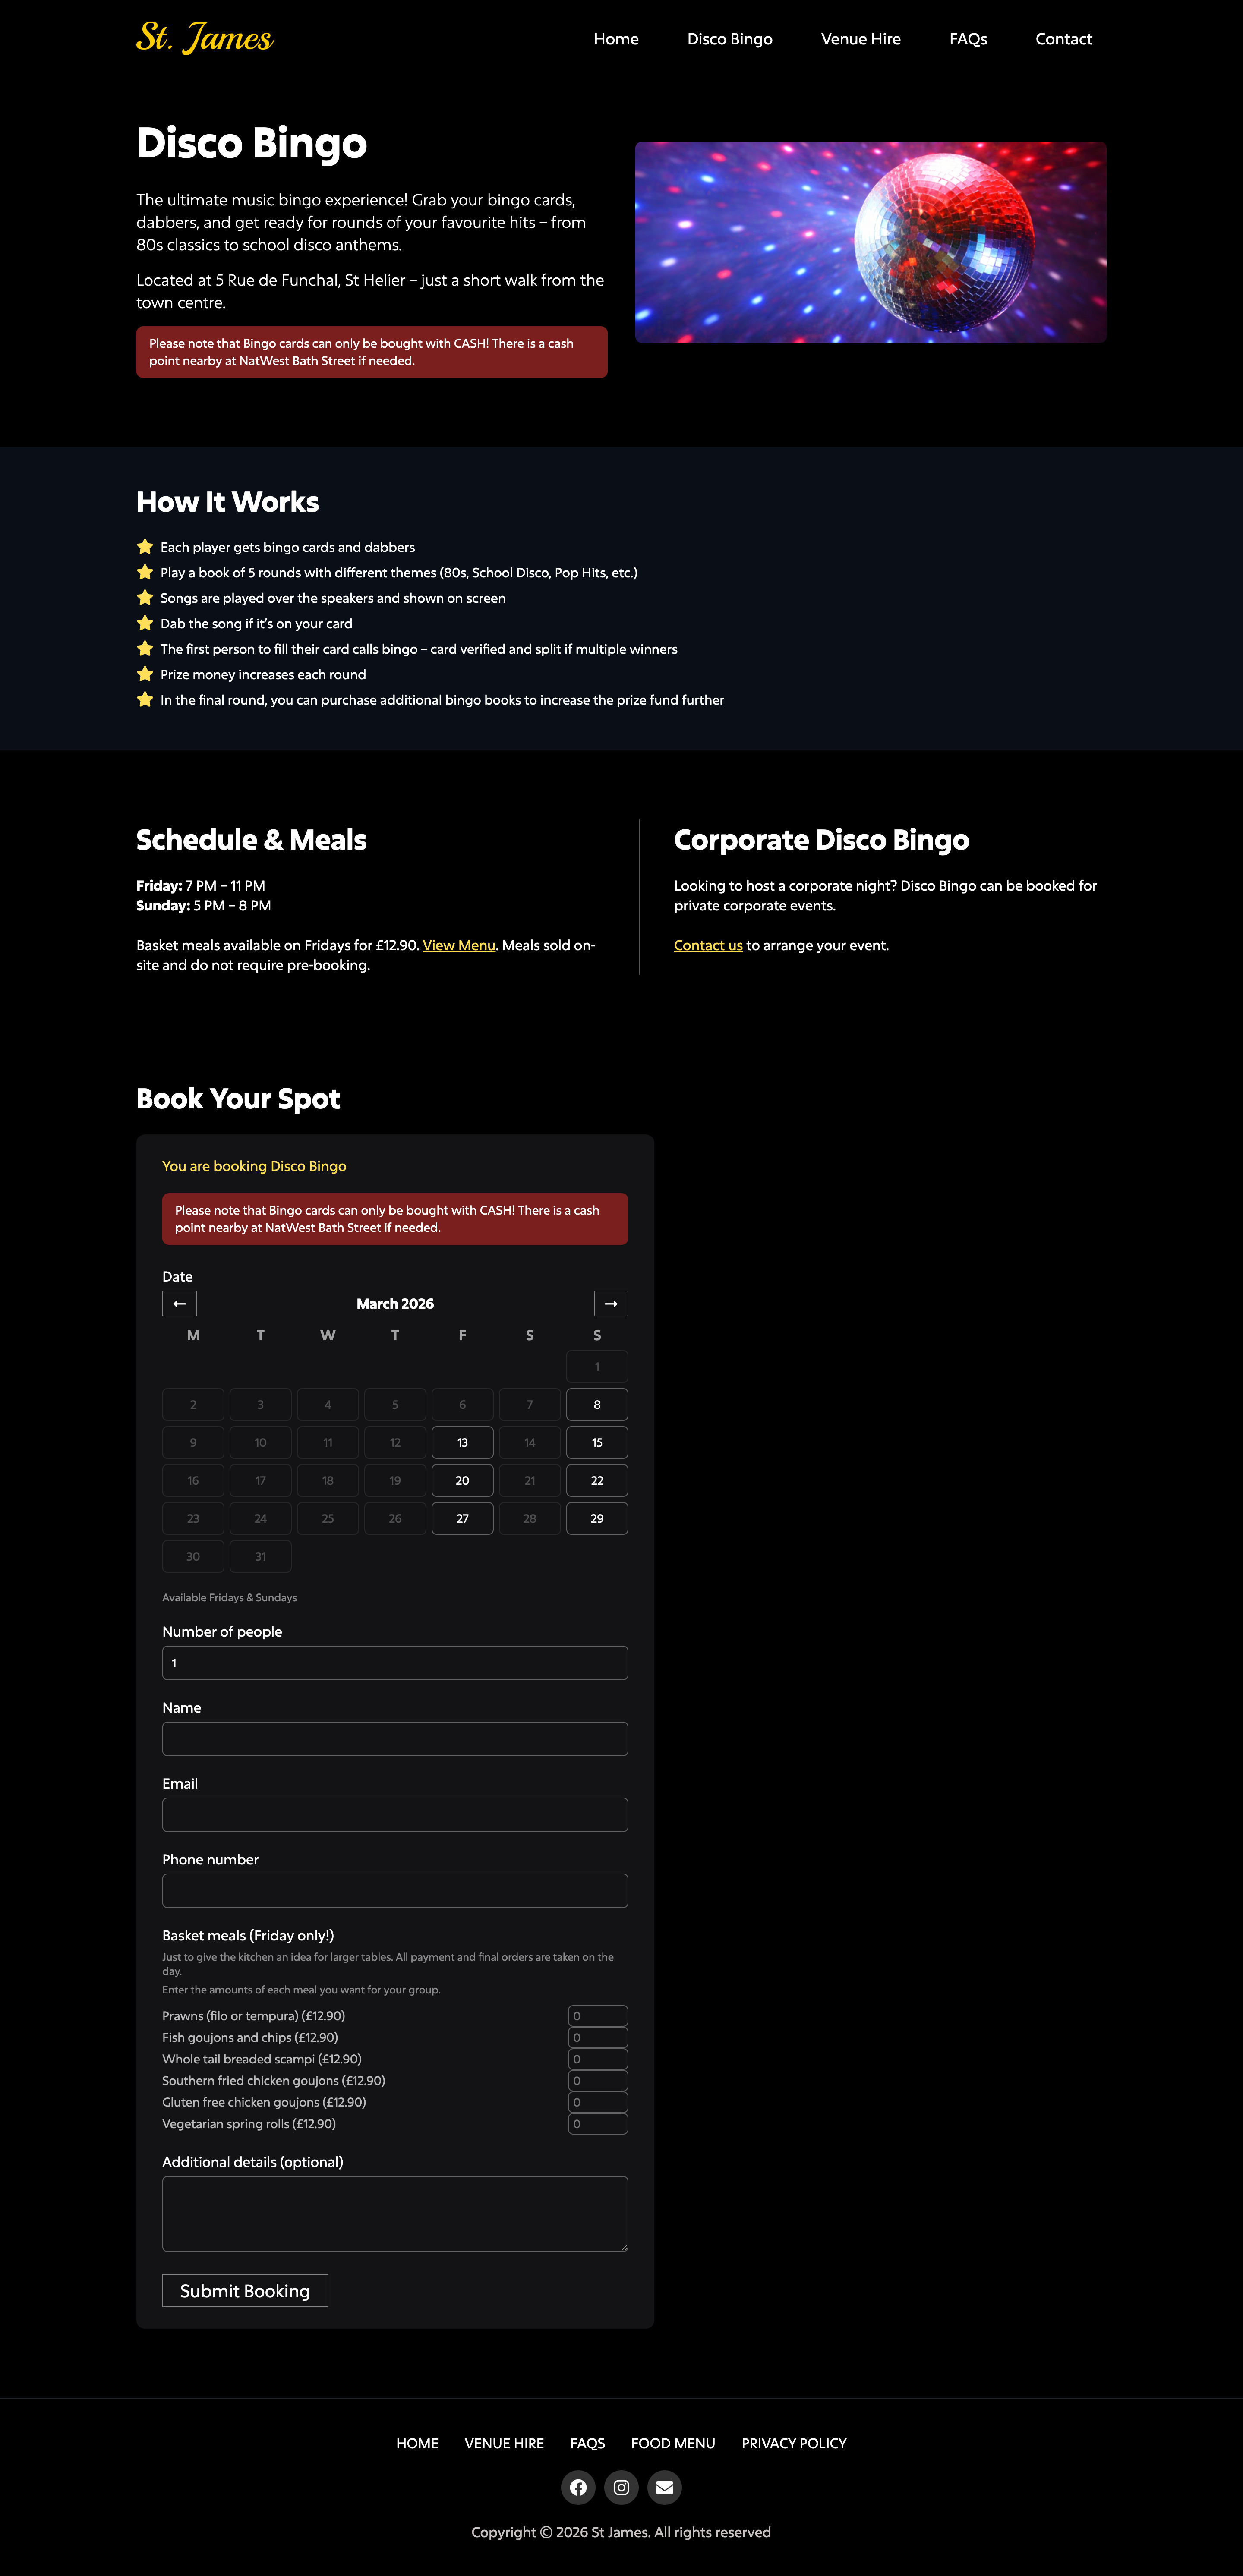Image resolution: width=1243 pixels, height=2576 pixels.
Task: Open Privacy Policy in the footer
Action: pos(793,2443)
